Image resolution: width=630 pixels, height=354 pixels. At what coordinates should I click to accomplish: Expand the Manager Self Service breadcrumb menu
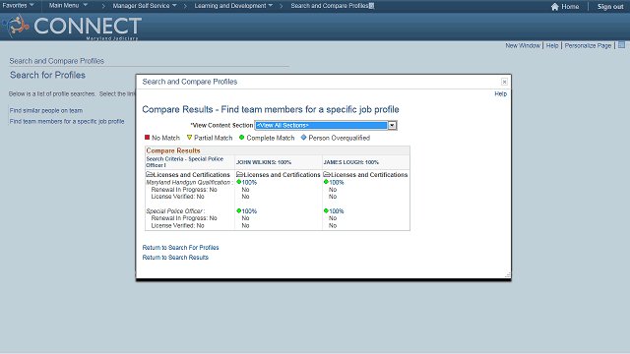coord(145,6)
